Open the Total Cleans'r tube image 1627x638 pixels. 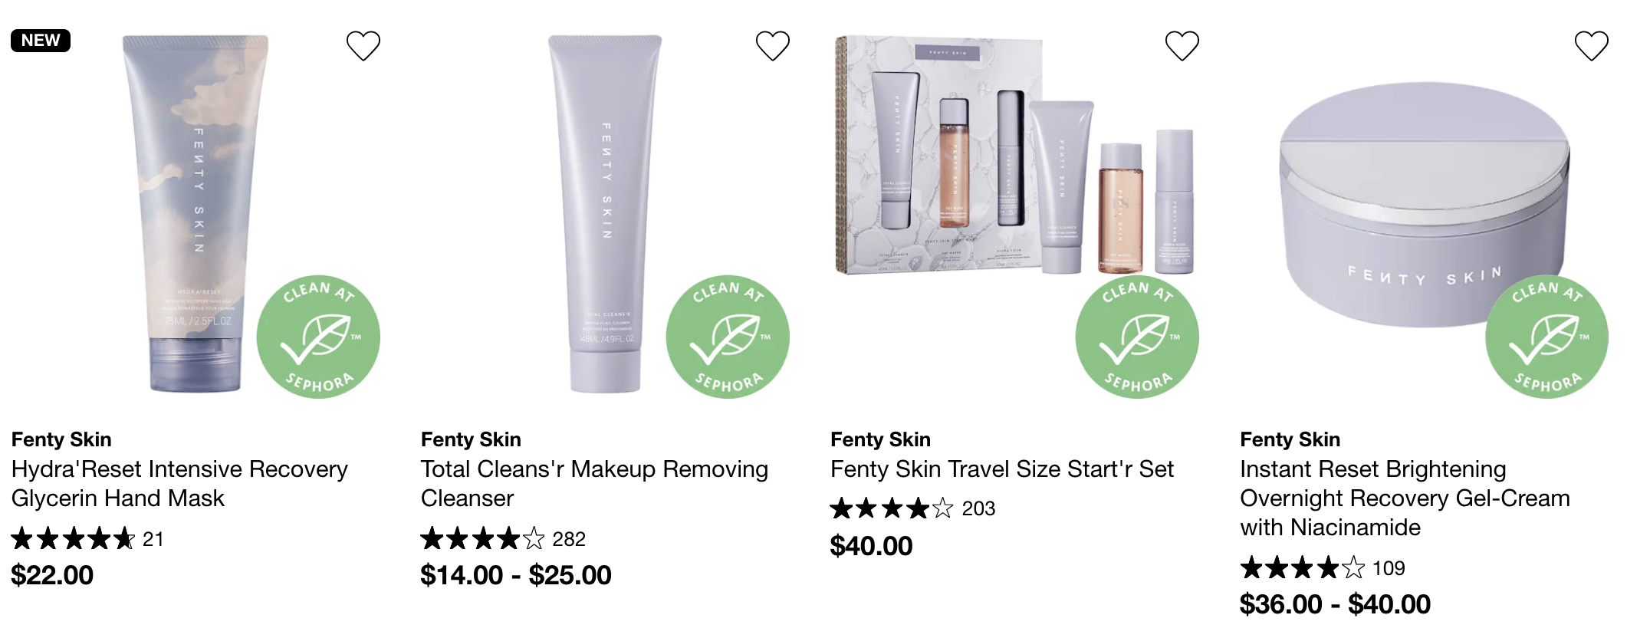[x=606, y=213]
